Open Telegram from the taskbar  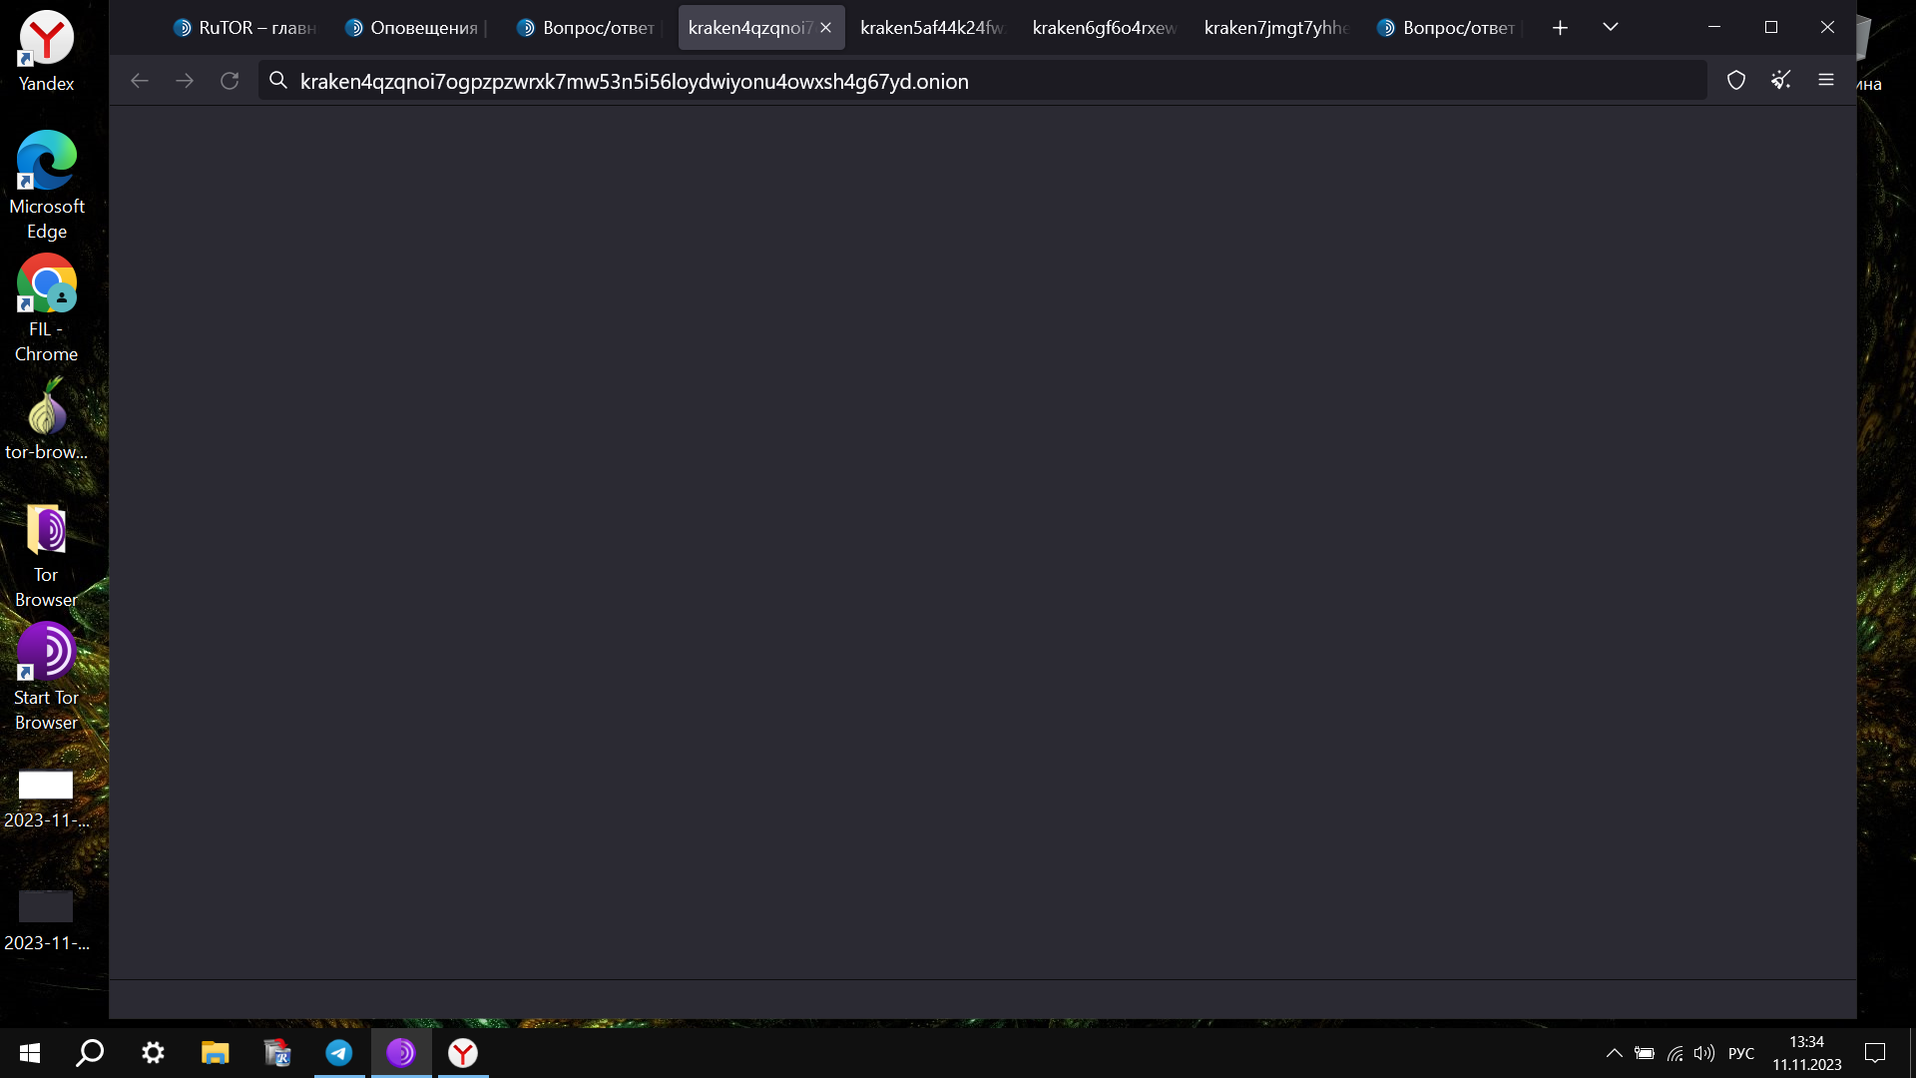click(339, 1053)
